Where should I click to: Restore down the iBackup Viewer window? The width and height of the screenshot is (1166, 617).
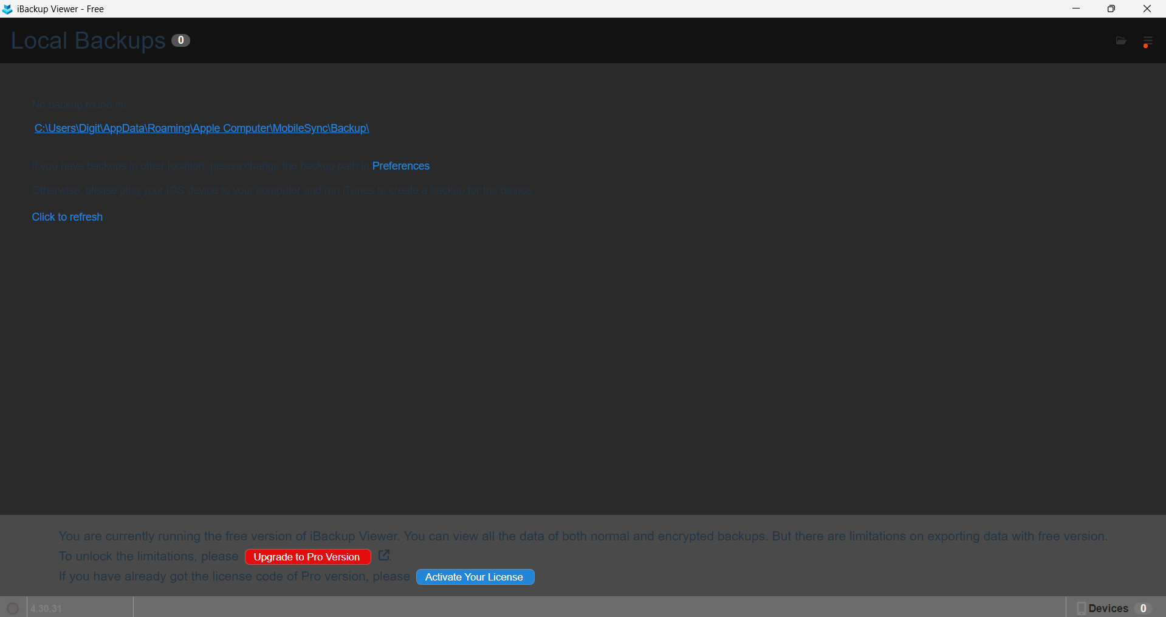click(x=1111, y=9)
